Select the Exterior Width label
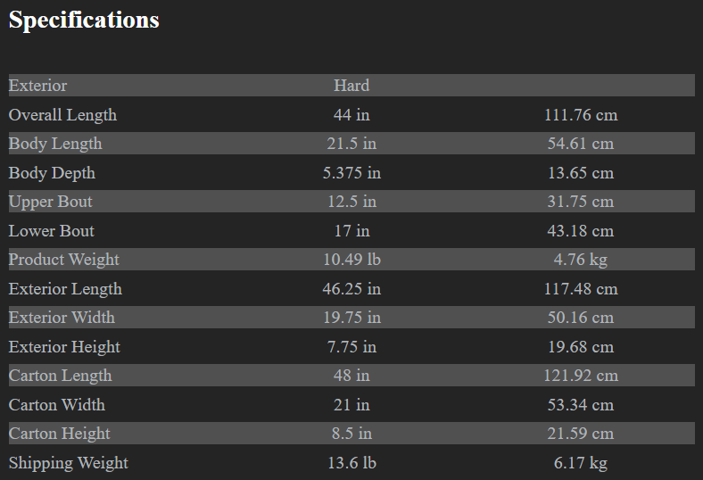The height and width of the screenshot is (480, 703). [62, 318]
